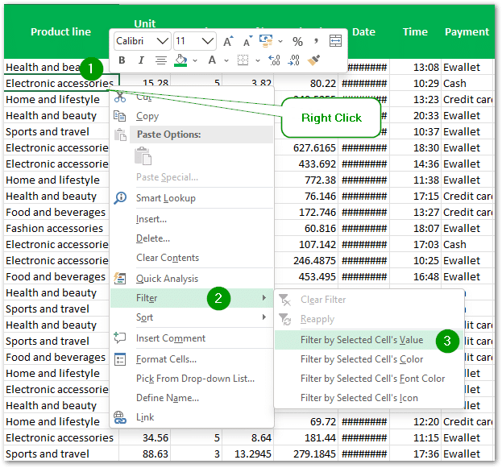This screenshot has width=502, height=468.
Task: Toggle bold in the mini toolbar
Action: [122, 60]
